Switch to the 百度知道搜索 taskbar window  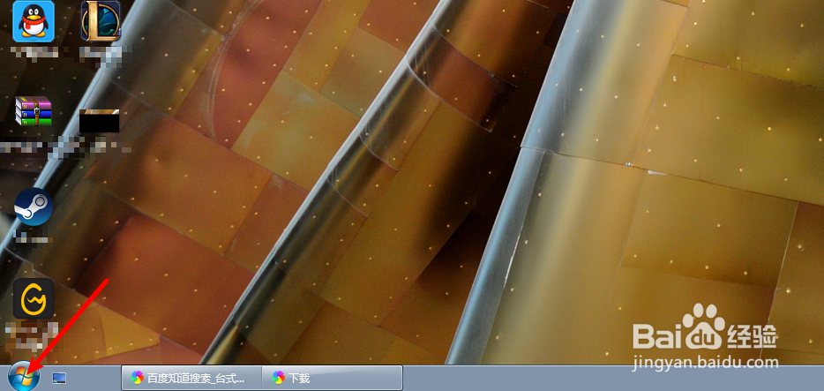click(192, 378)
